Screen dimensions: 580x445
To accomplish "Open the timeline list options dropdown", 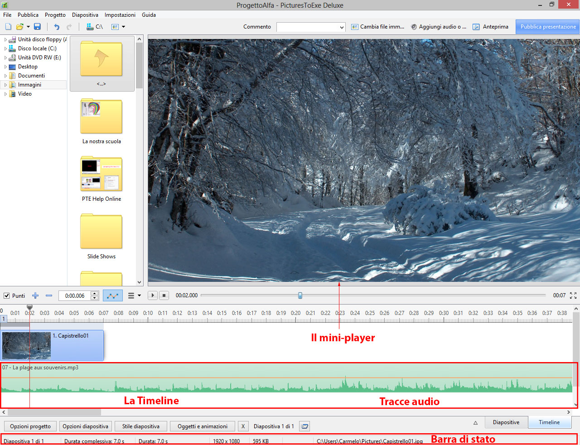I will pos(134,295).
